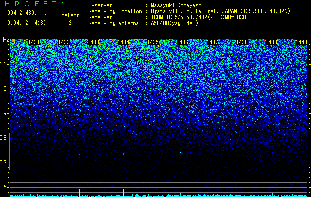Click the 'meteor' count label

pos(70,15)
